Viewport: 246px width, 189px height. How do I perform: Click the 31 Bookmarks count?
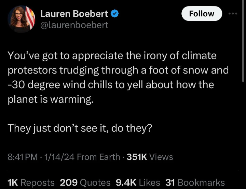point(195,183)
